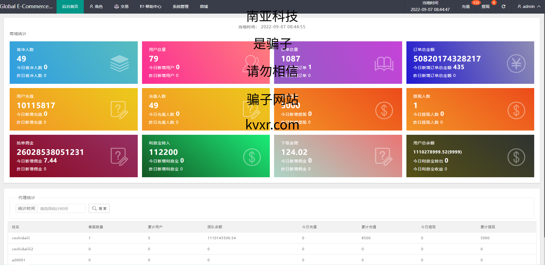Screen dimensions: 545x265
Task: Click the admin chevron arrow
Action: (x=539, y=7)
